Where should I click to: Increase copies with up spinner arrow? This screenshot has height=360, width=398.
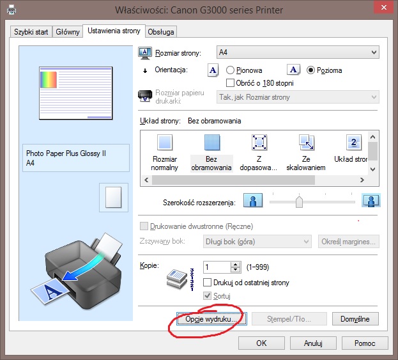(236, 264)
